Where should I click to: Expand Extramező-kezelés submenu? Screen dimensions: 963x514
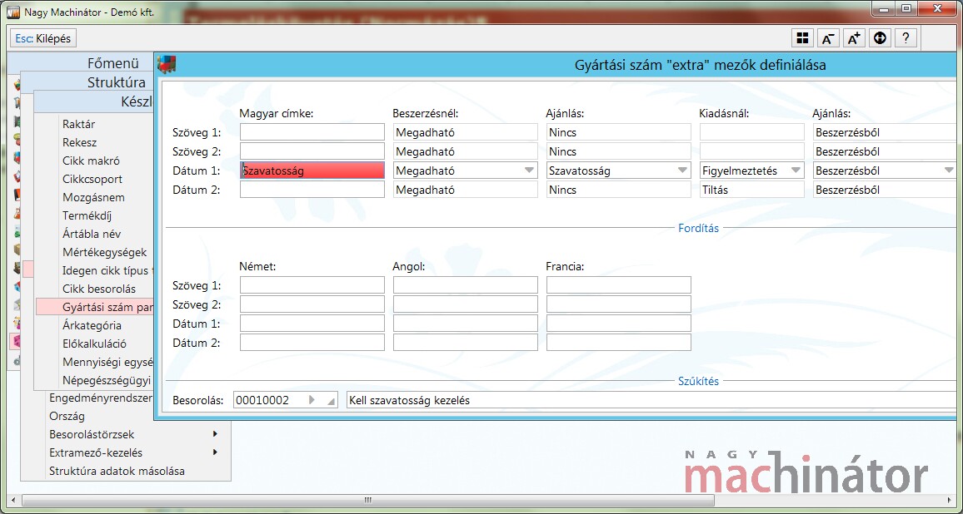click(215, 452)
